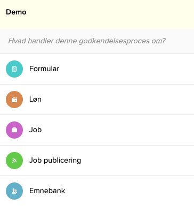
Task: Pick the Job text label
Action: [36, 130]
